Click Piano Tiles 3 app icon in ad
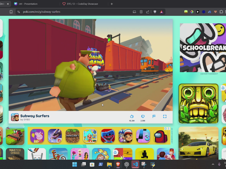 [143, 136]
